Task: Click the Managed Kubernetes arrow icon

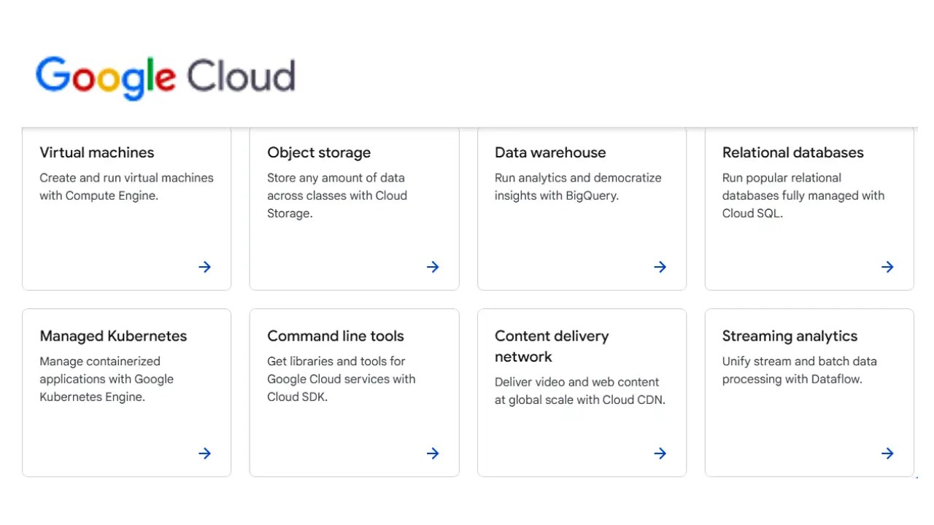Action: tap(204, 454)
